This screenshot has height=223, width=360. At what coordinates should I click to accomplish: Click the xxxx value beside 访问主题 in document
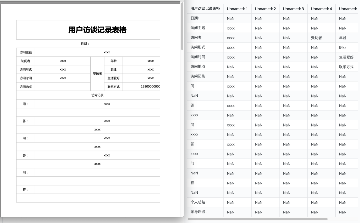[107, 52]
